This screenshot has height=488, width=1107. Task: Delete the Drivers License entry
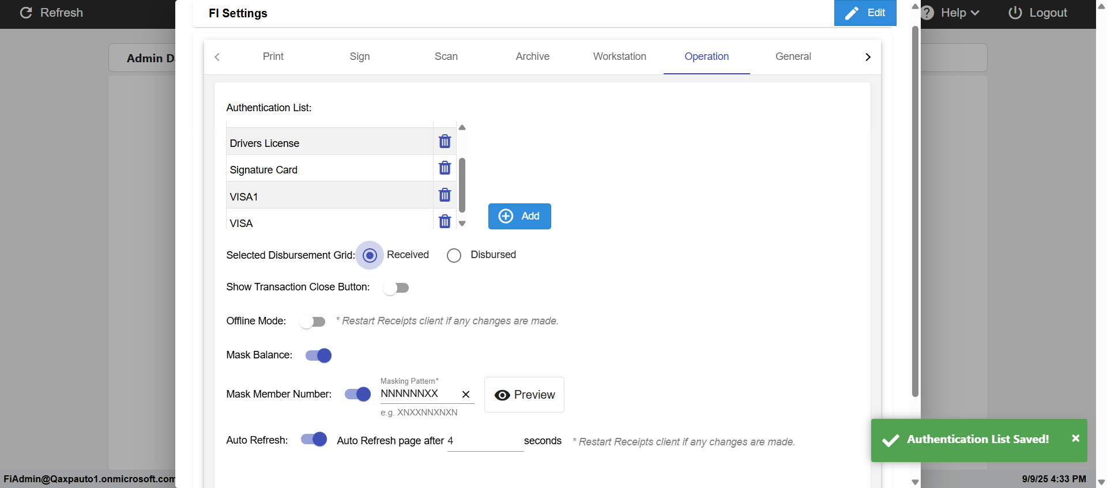click(x=445, y=141)
